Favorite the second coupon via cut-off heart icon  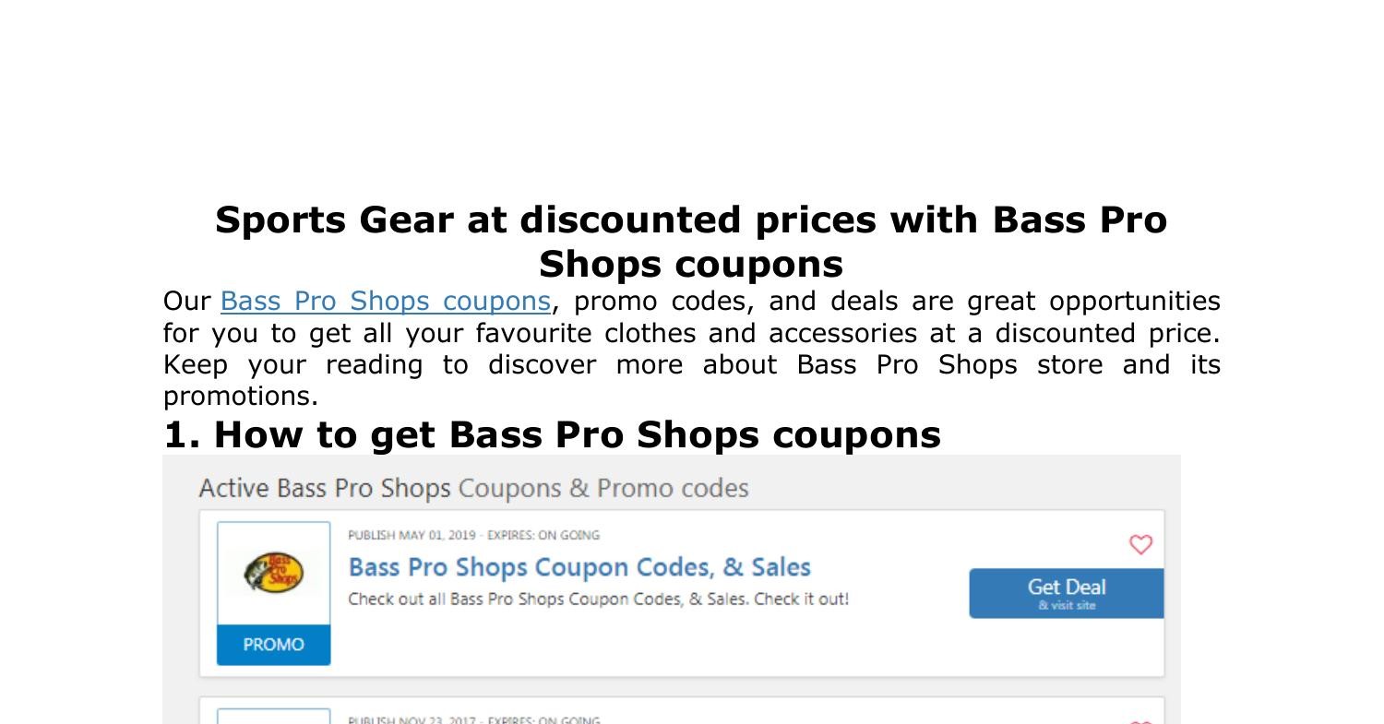1140,721
